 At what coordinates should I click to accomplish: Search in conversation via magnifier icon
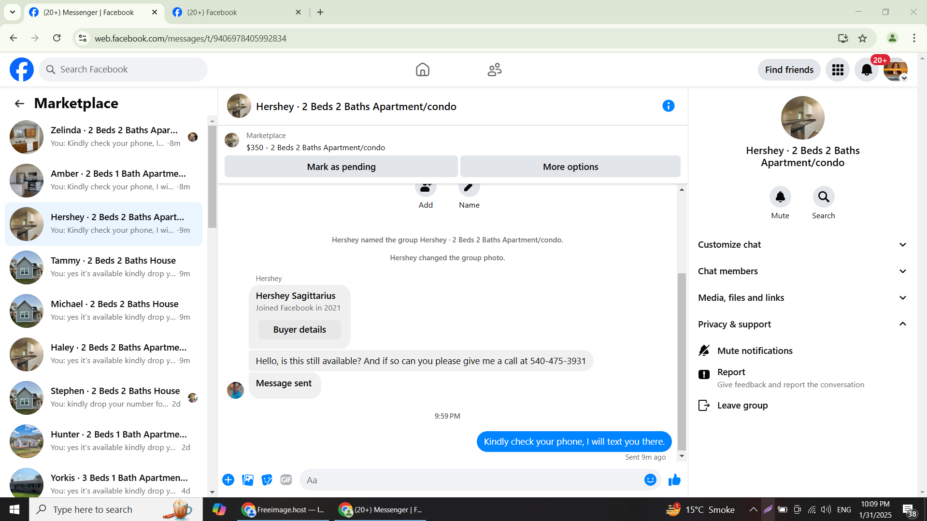click(x=824, y=197)
